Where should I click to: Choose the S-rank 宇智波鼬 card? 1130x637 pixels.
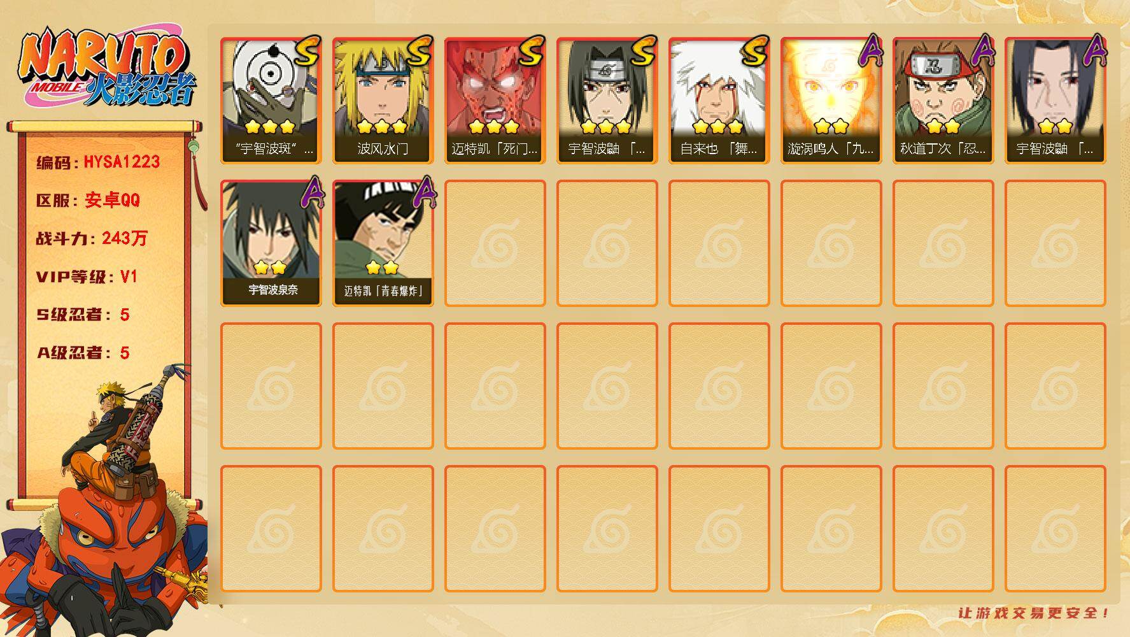click(x=607, y=101)
